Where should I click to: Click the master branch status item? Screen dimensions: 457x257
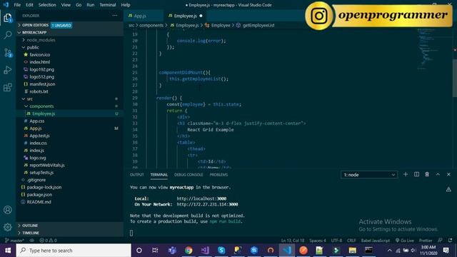click(14, 241)
